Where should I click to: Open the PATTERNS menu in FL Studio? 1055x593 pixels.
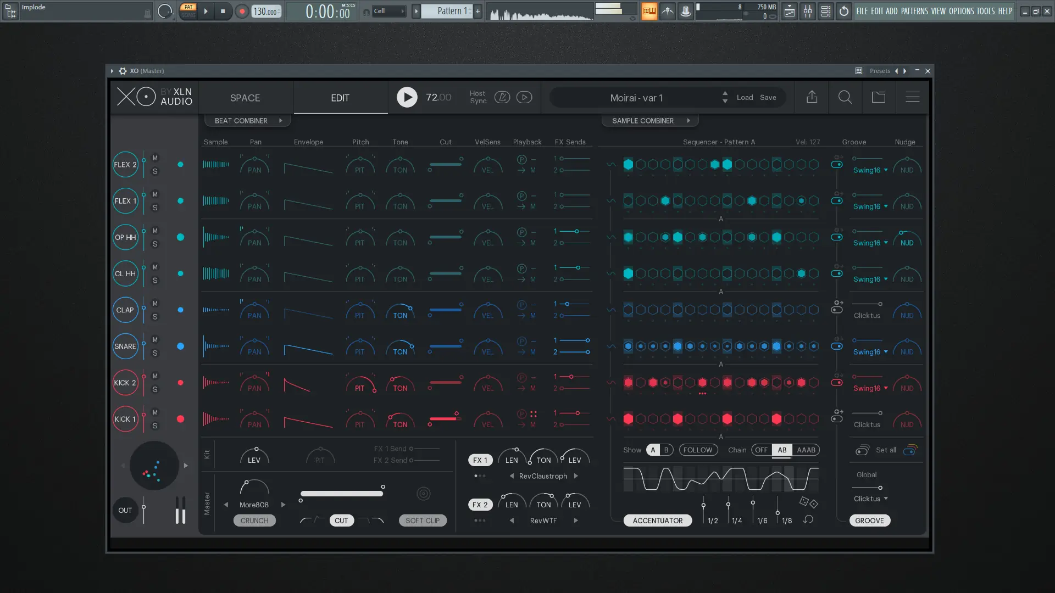coord(914,11)
